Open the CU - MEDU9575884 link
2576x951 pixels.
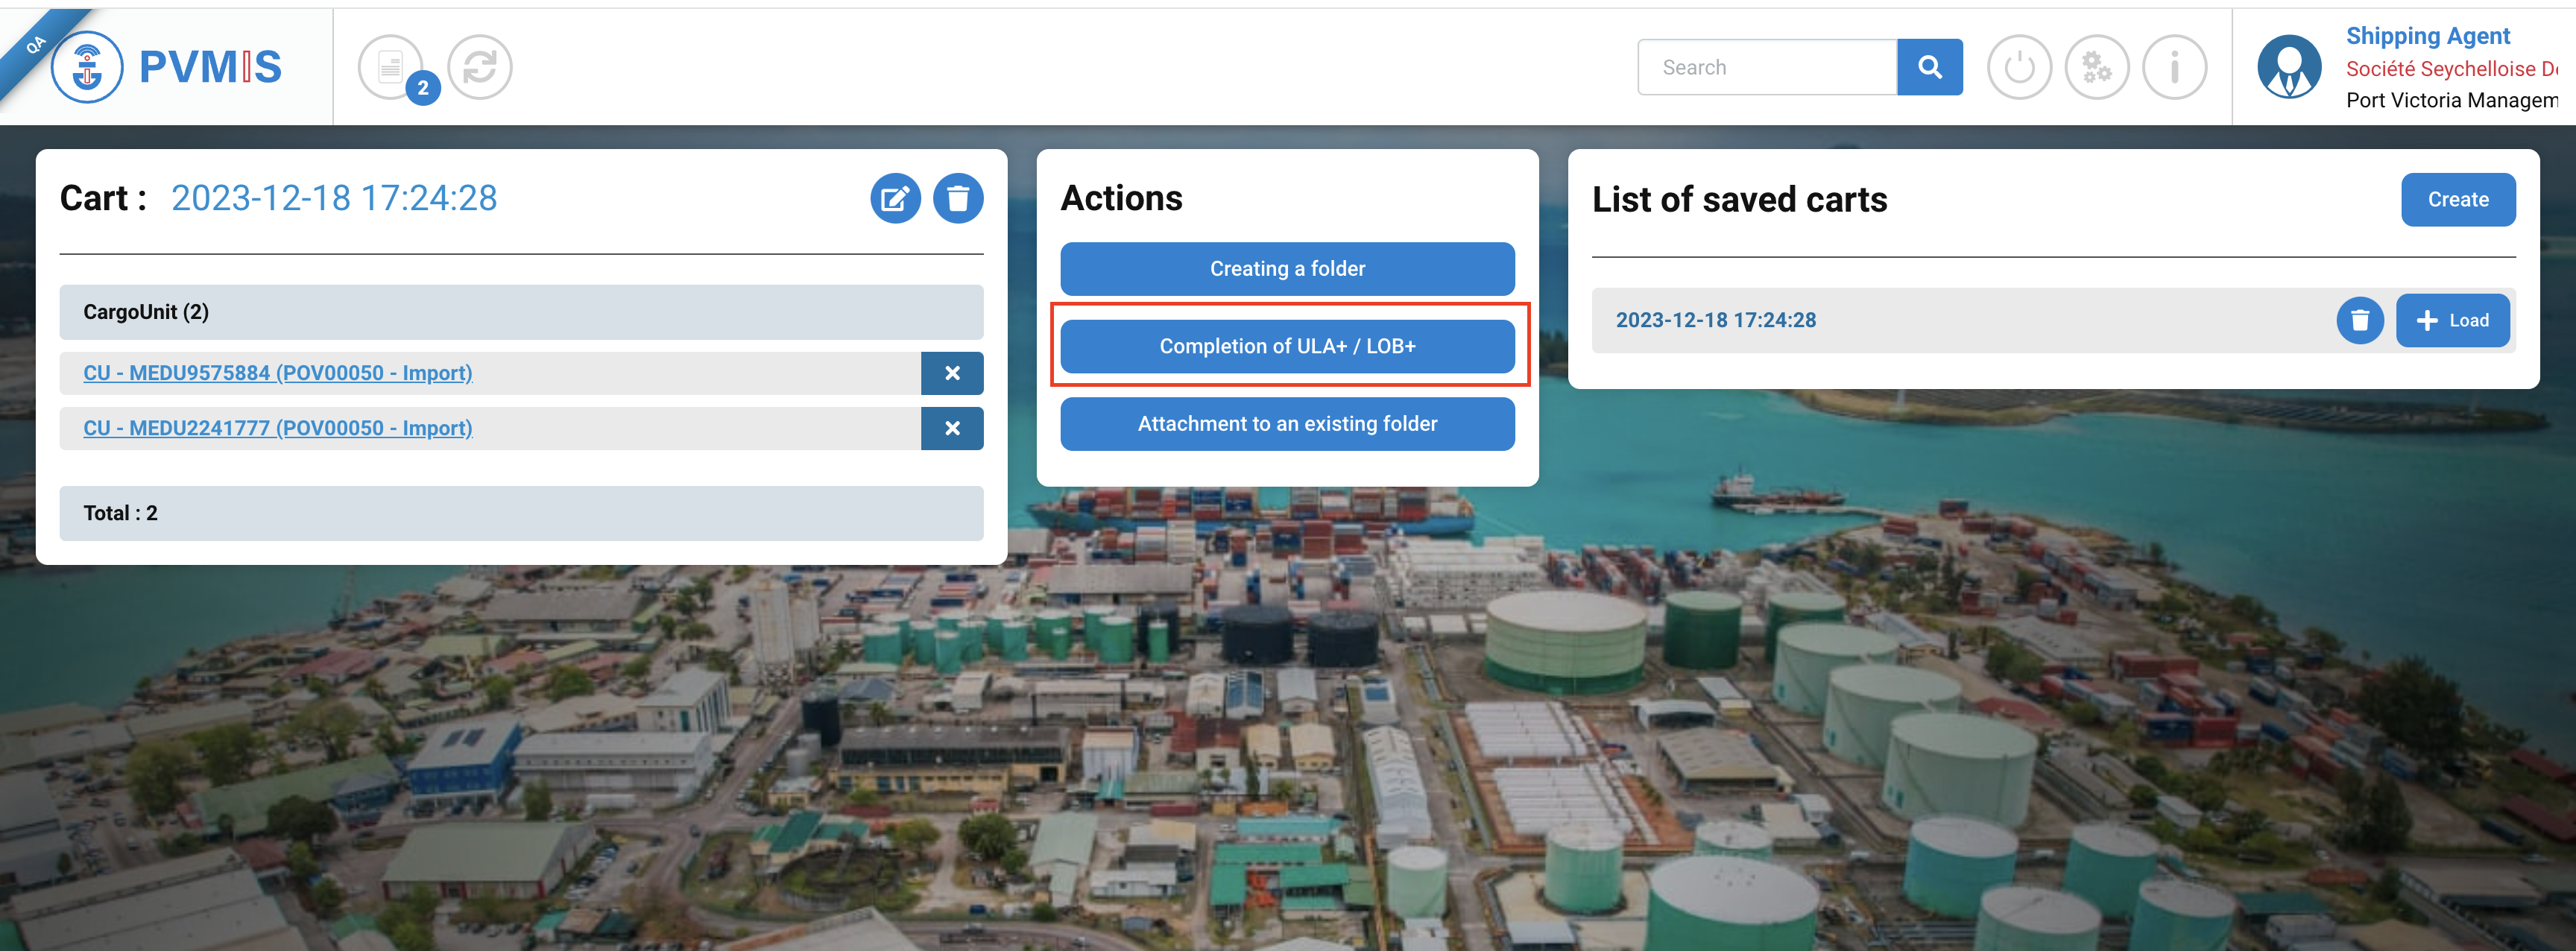coord(278,373)
